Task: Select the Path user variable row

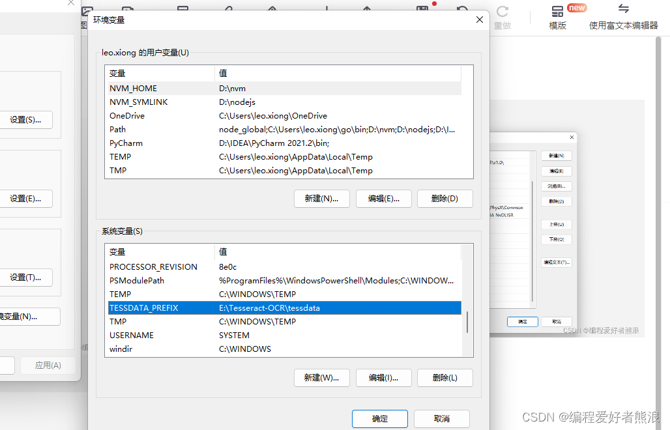Action: tap(285, 130)
